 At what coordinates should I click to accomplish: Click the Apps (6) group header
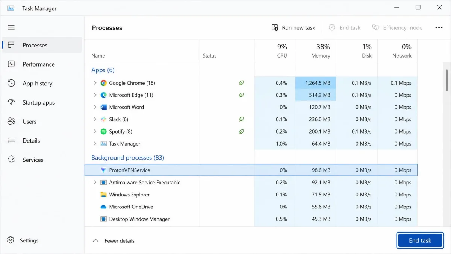(x=103, y=70)
